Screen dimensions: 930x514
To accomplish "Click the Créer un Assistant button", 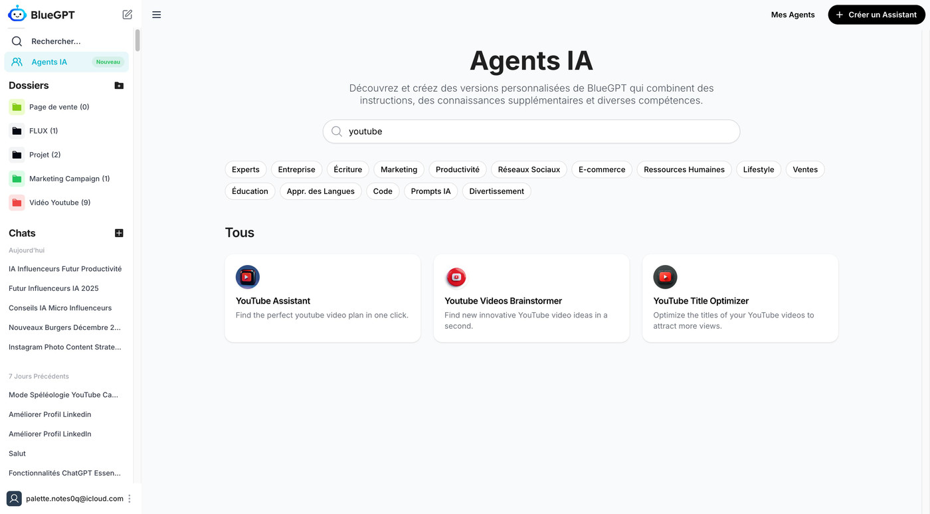I will pos(876,15).
